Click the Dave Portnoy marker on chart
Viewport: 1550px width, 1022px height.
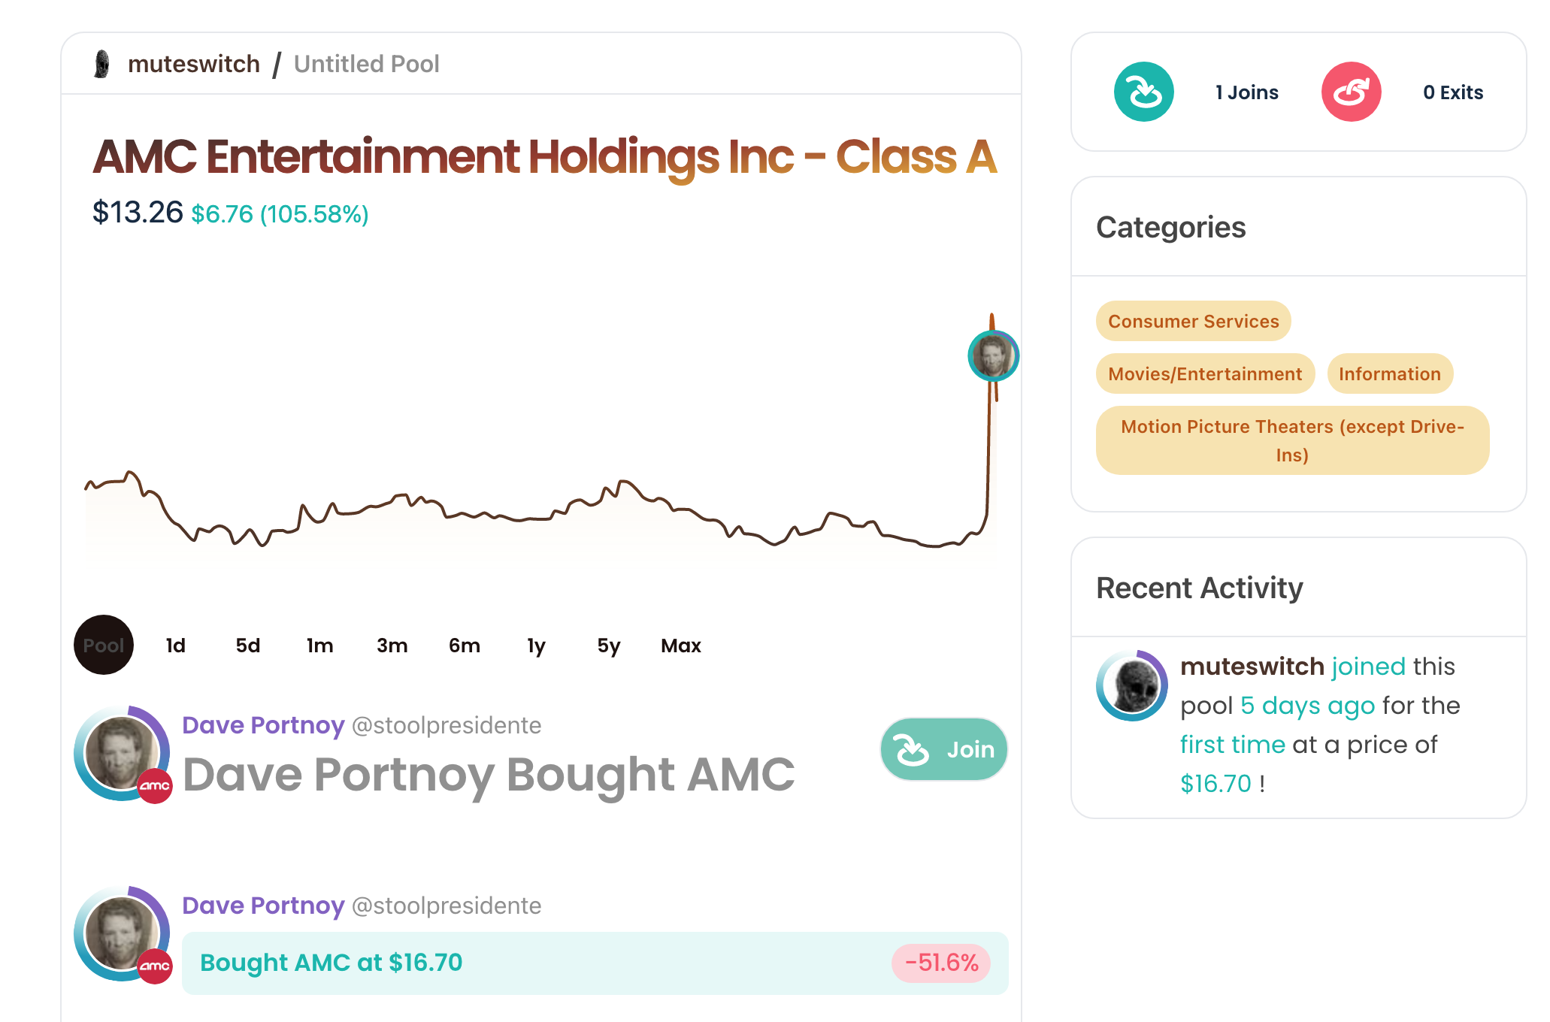[x=993, y=355]
